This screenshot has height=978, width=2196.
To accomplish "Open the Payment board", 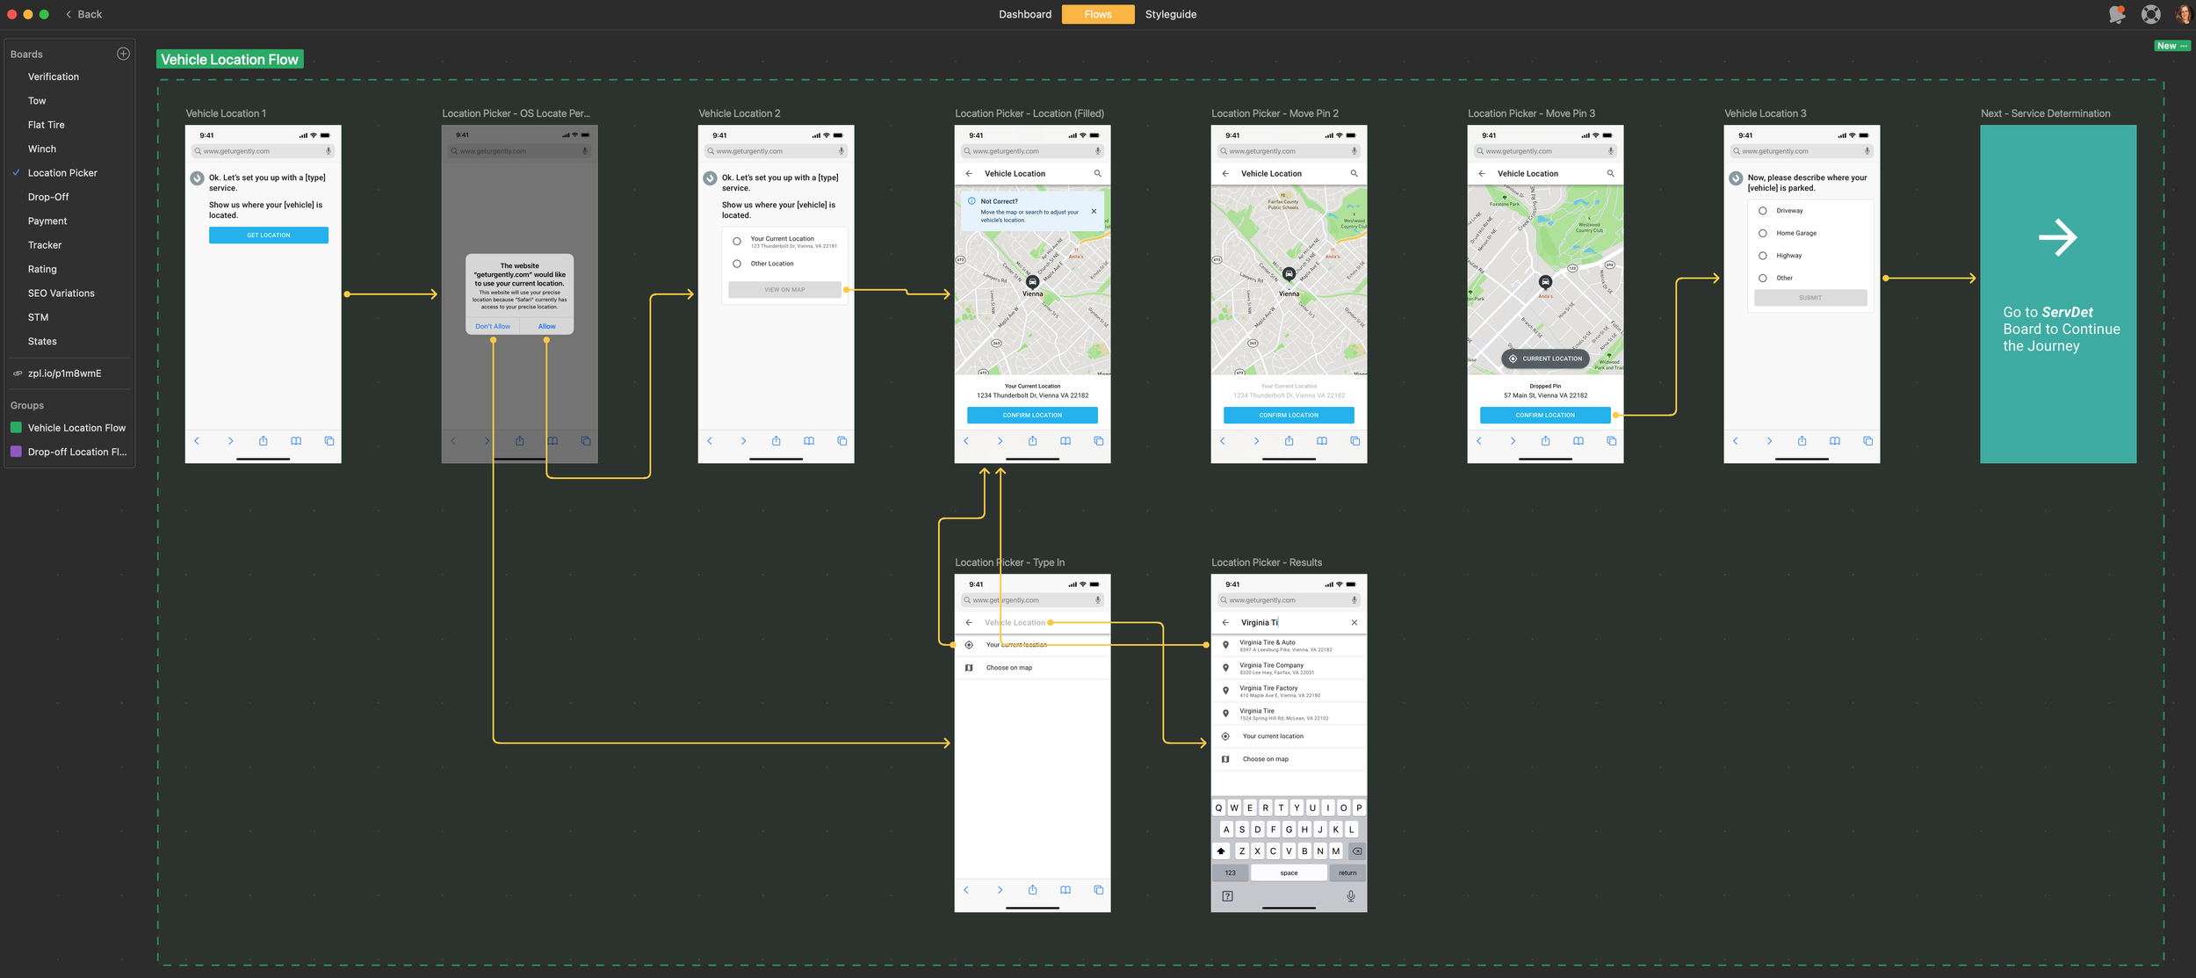I will (47, 221).
